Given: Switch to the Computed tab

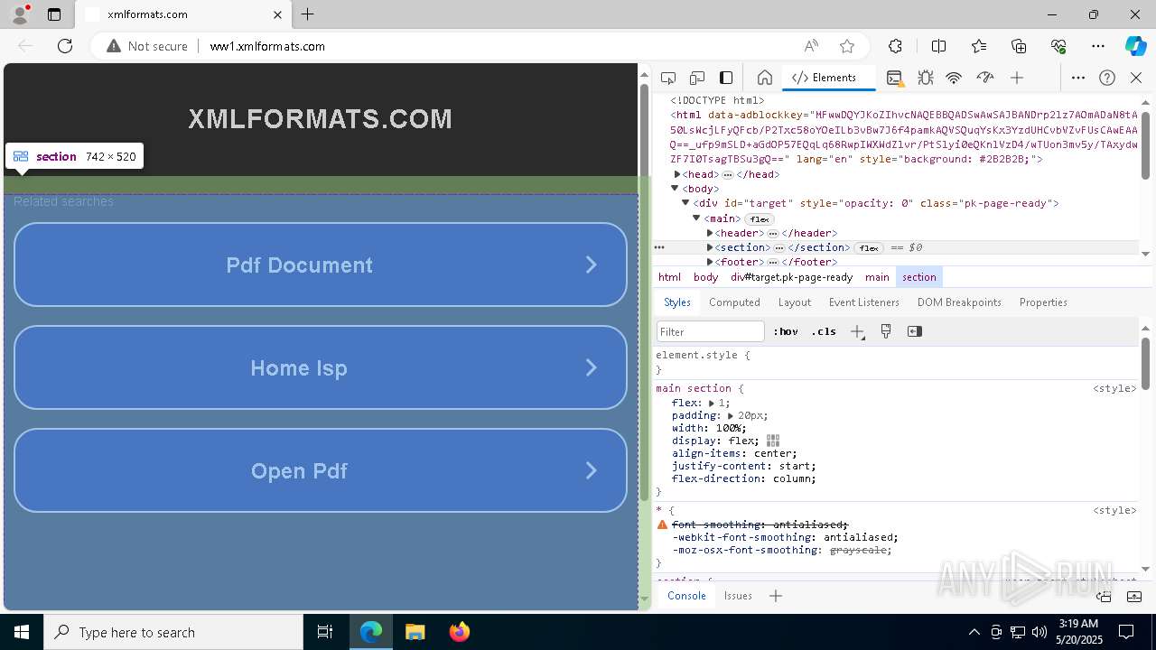Looking at the screenshot, I should [x=734, y=302].
